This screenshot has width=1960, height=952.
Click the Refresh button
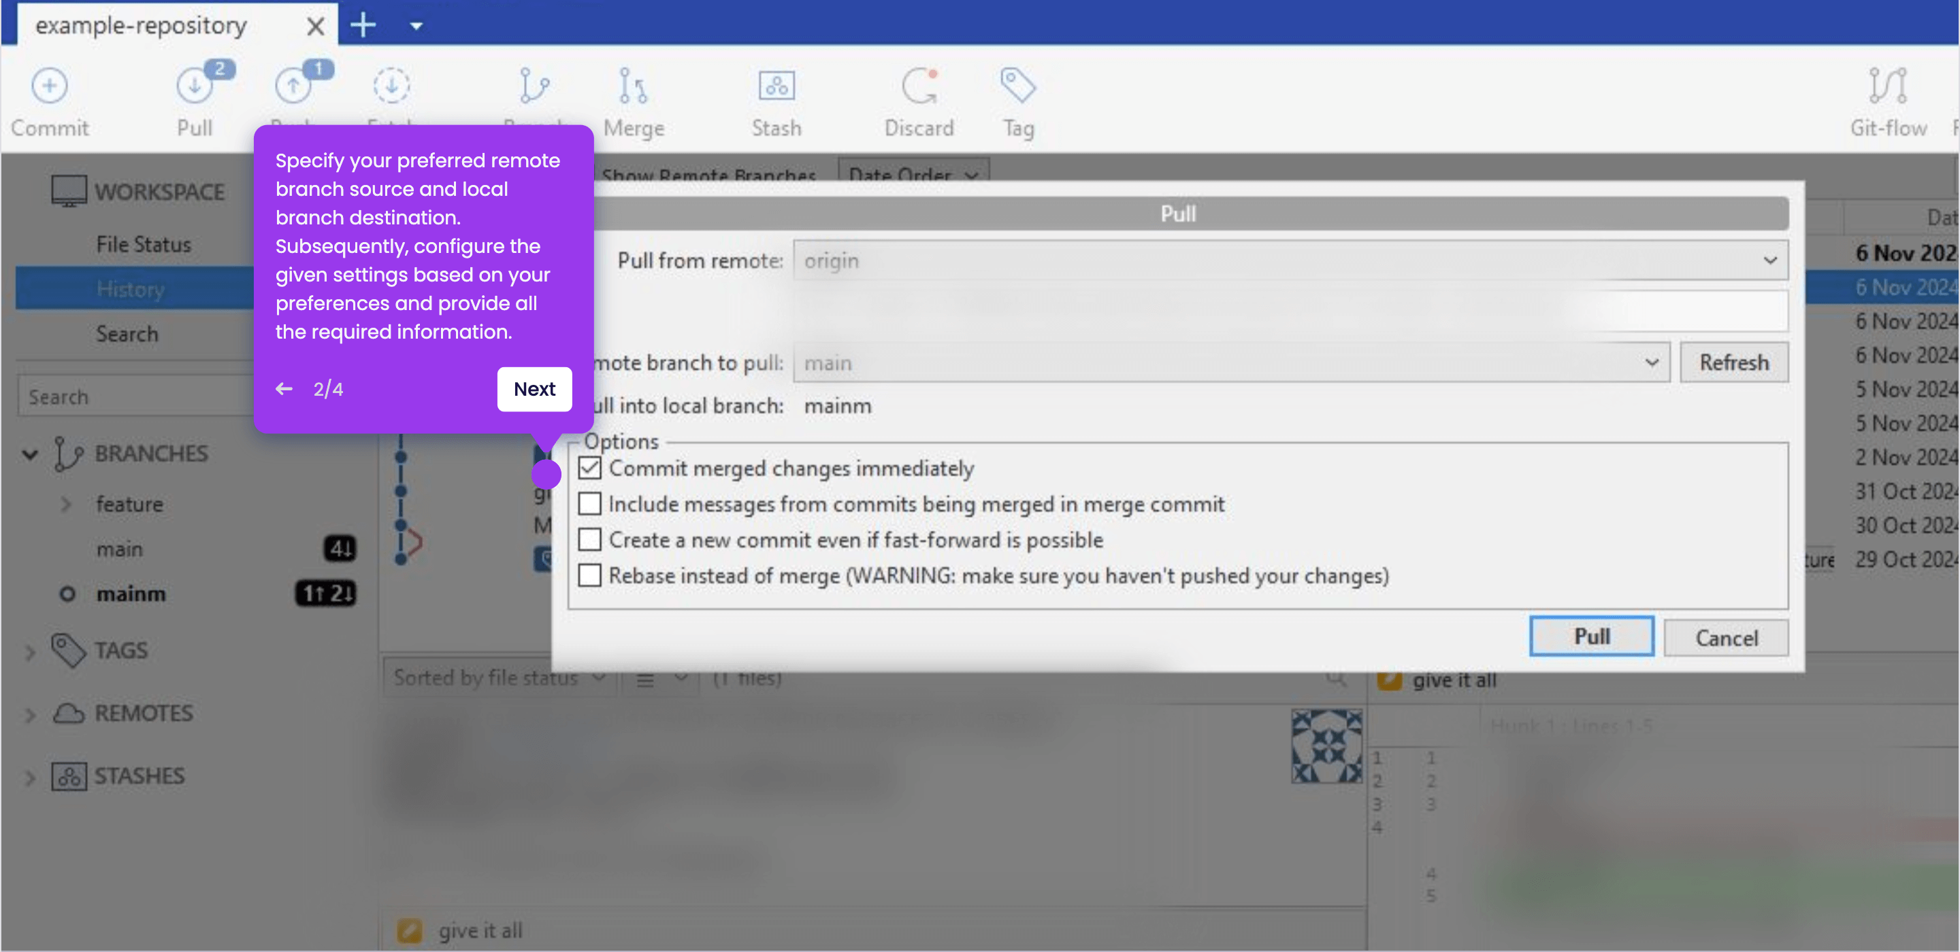click(x=1733, y=362)
